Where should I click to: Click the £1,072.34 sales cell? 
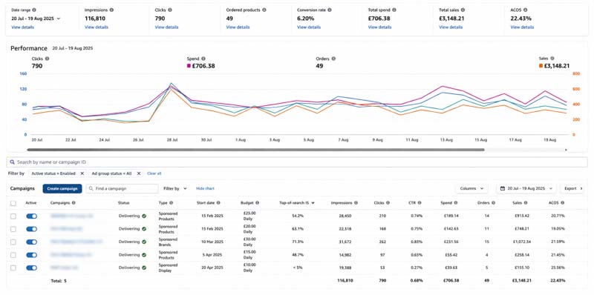click(522, 242)
